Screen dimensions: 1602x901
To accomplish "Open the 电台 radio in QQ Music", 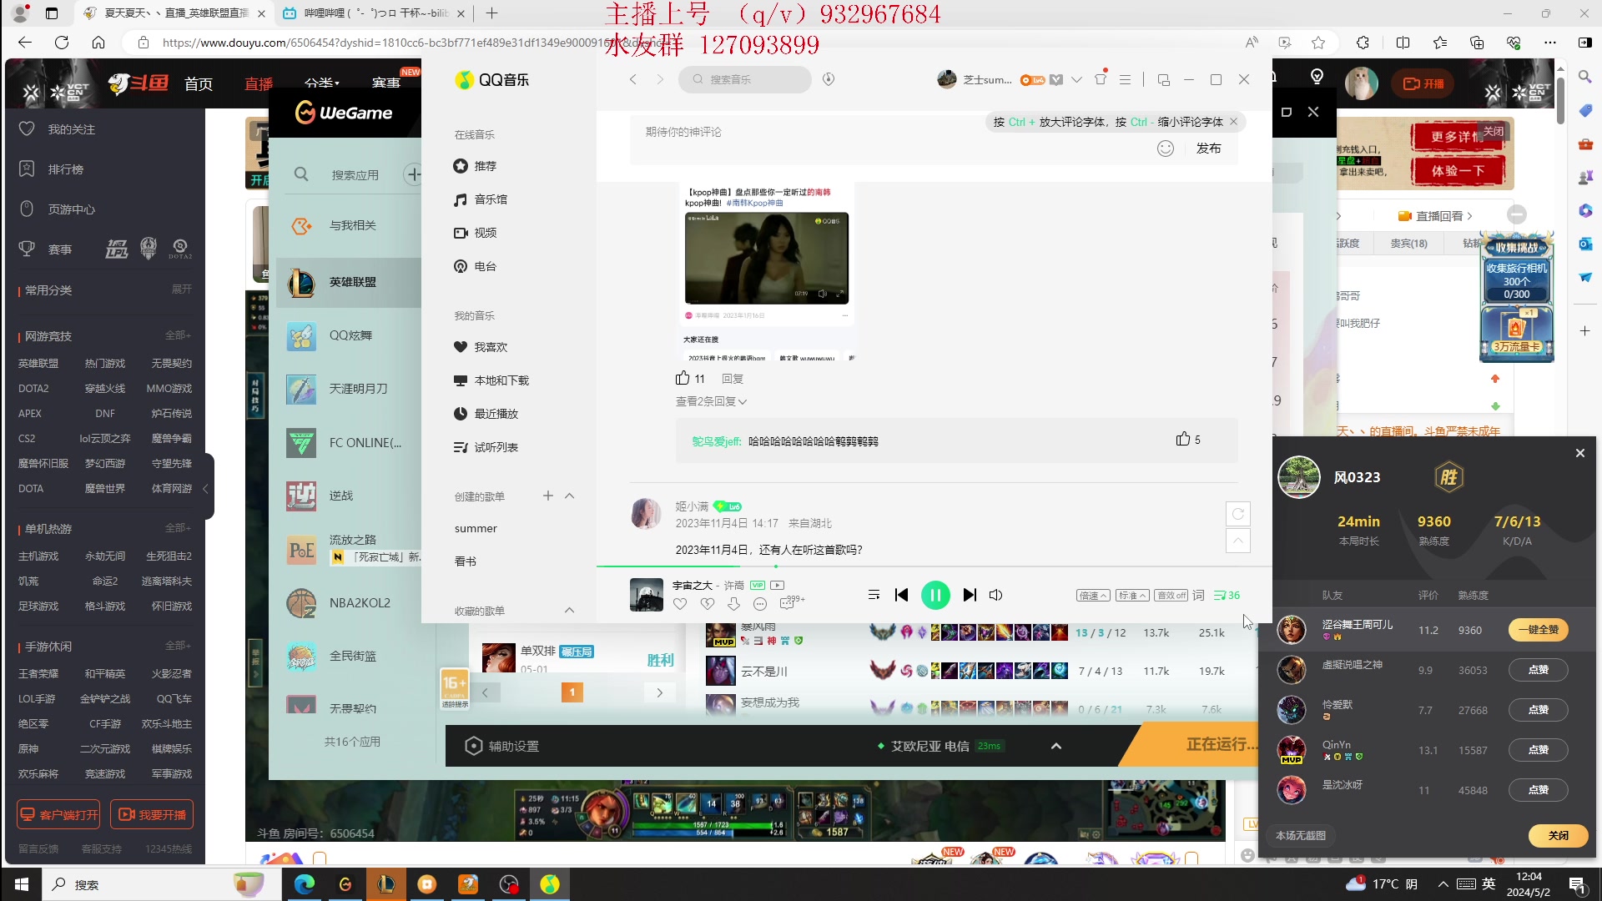I will click(x=484, y=266).
